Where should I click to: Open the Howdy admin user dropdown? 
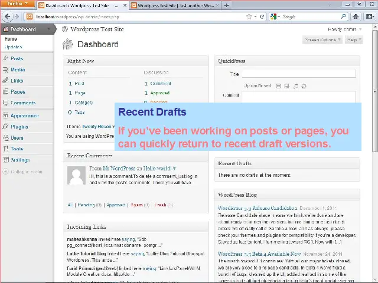[x=345, y=29]
